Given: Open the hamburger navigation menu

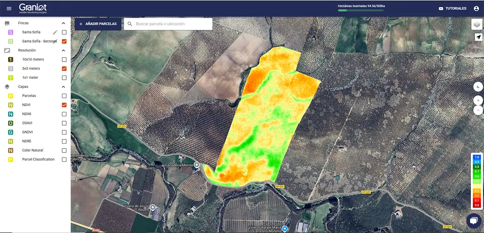Looking at the screenshot, I should [x=9, y=8].
